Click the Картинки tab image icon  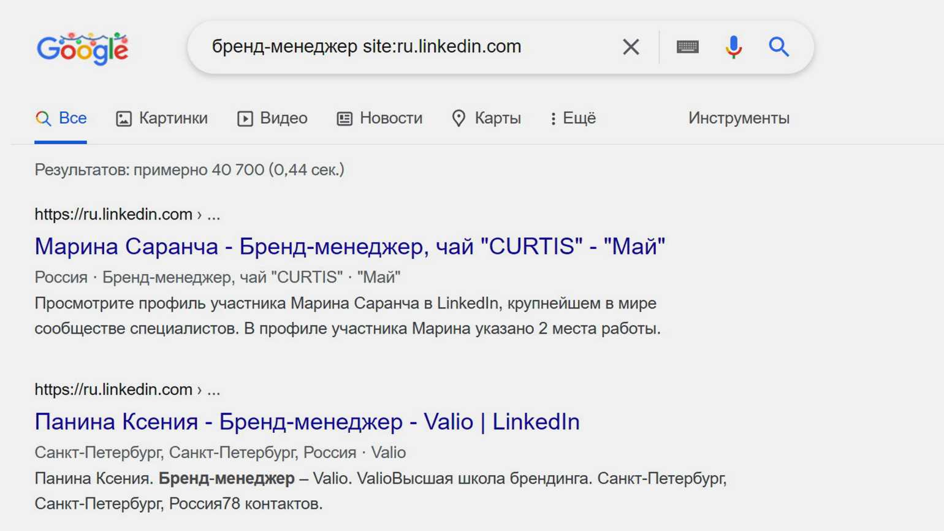coord(124,118)
